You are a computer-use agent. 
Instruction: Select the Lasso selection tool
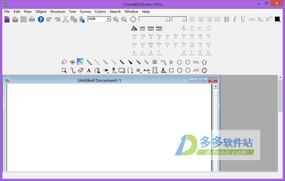(64, 62)
